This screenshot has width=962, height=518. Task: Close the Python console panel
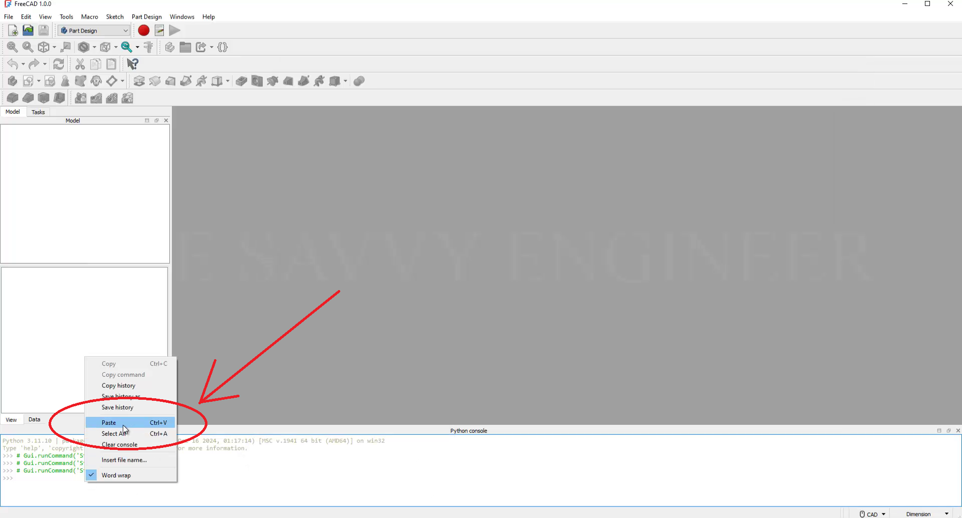(958, 431)
